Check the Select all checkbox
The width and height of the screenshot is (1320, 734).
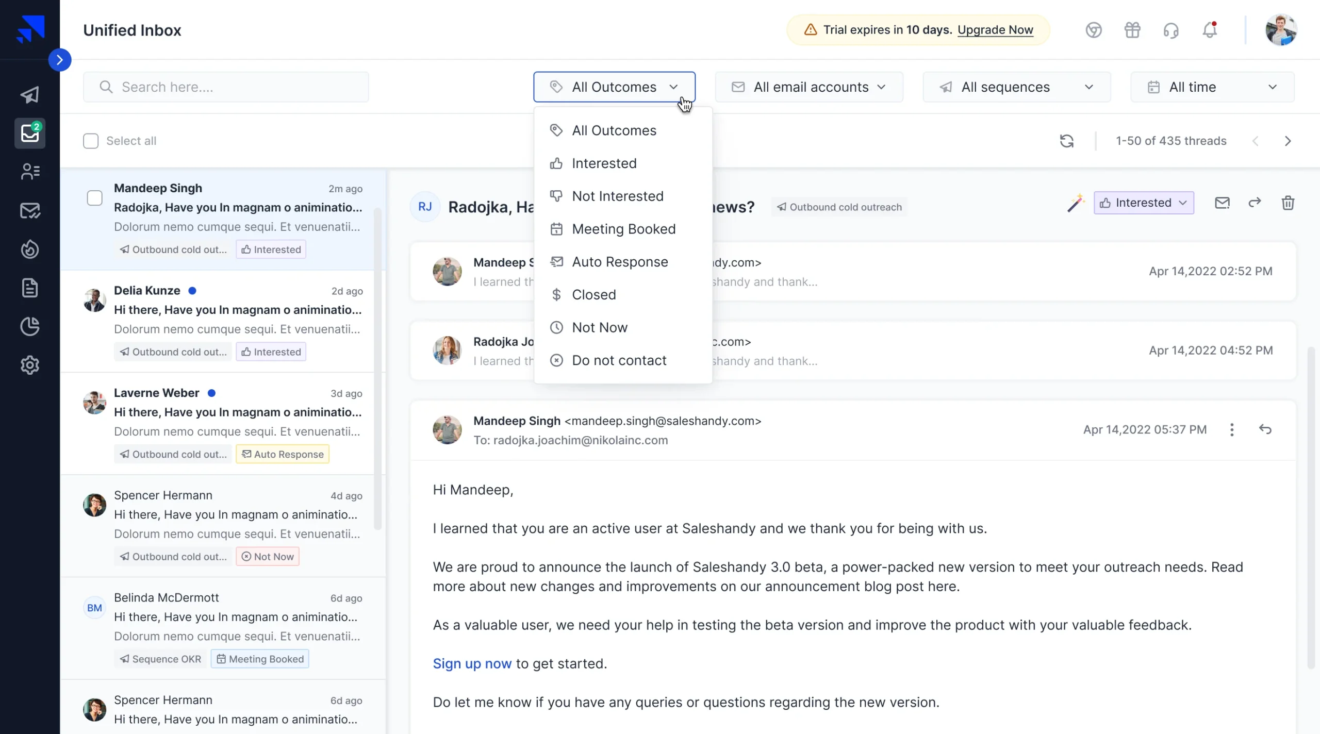click(x=91, y=141)
